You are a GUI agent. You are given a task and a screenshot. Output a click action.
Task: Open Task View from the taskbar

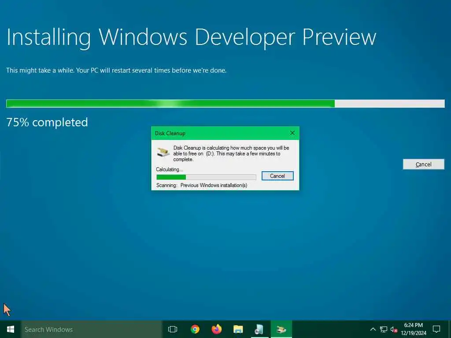(x=173, y=329)
